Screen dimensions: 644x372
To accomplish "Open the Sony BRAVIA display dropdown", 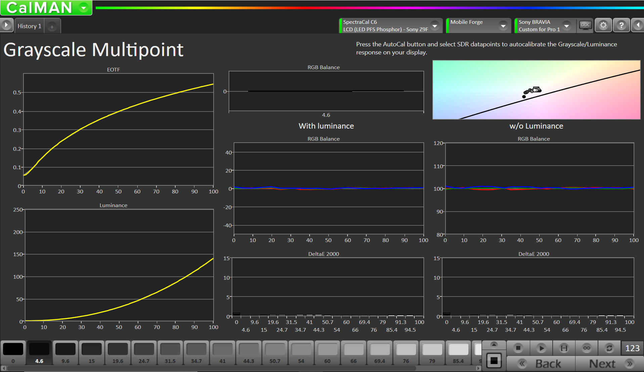I will pos(566,26).
